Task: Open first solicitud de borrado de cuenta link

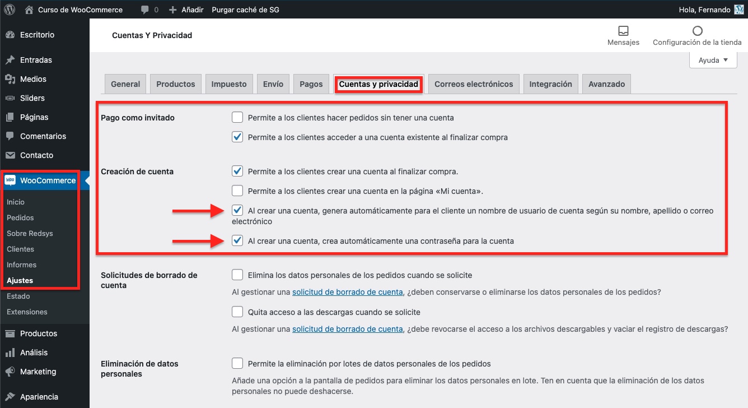Action: point(347,292)
